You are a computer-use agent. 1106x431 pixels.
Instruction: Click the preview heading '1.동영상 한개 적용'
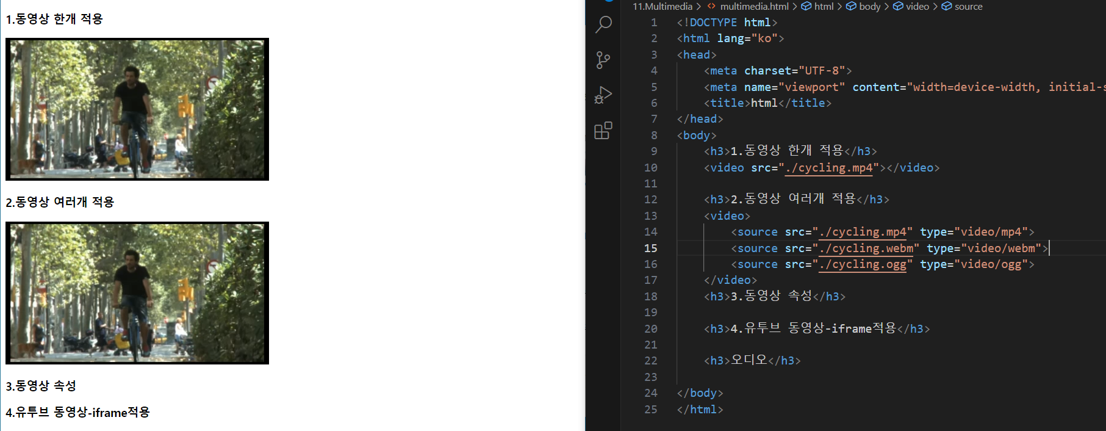(x=54, y=19)
